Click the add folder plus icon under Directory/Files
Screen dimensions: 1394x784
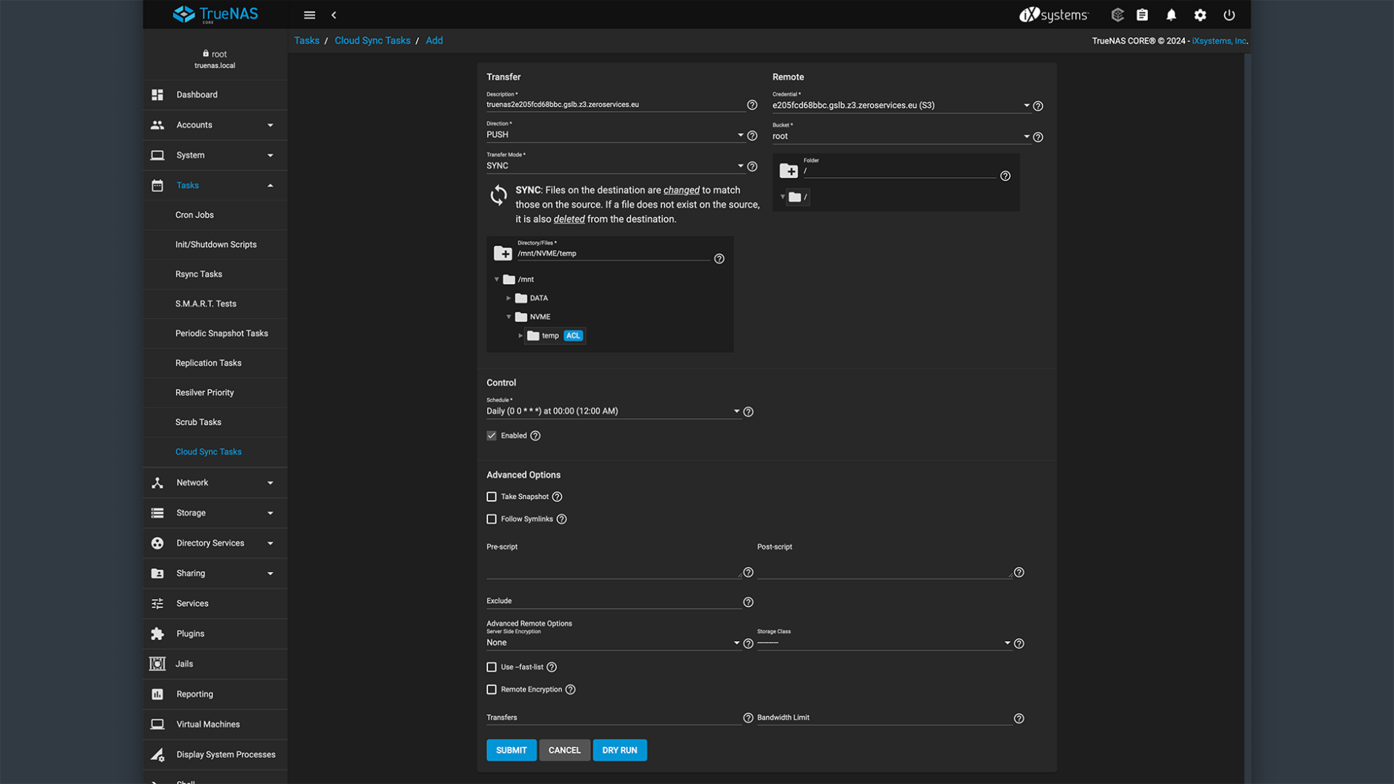(504, 253)
